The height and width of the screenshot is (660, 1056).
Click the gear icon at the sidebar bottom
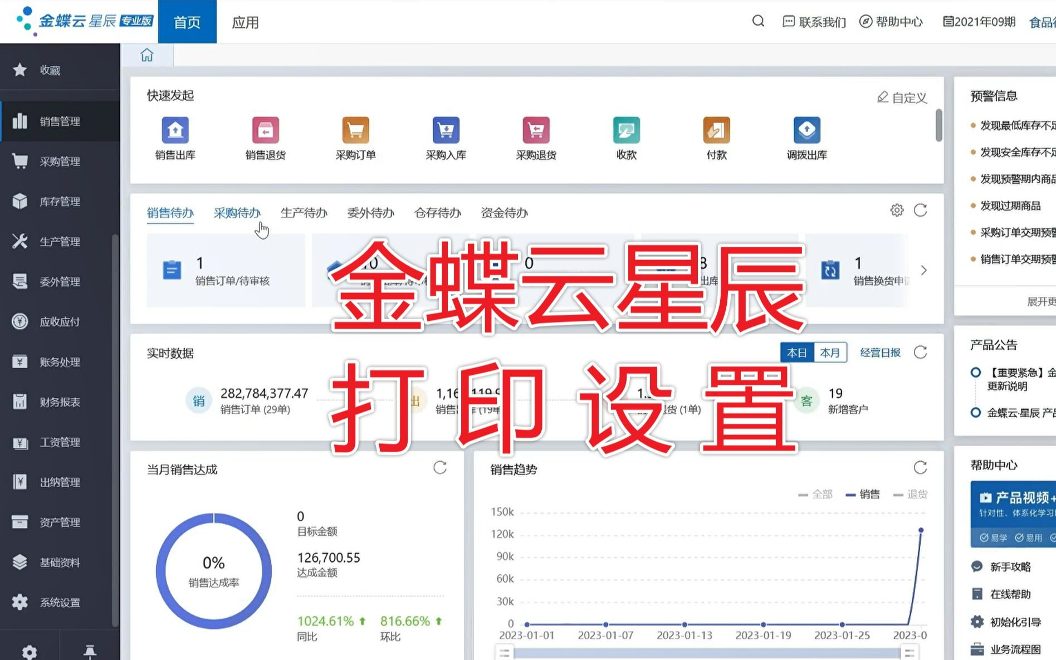pyautogui.click(x=30, y=652)
